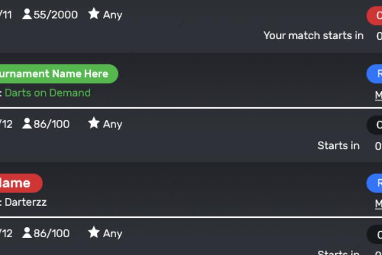Click the blue button in the Darts on Demand row

tap(374, 73)
